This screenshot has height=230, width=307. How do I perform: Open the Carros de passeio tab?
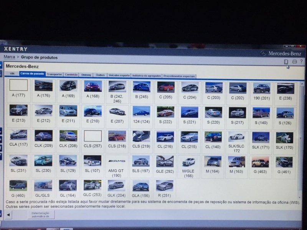click(32, 74)
